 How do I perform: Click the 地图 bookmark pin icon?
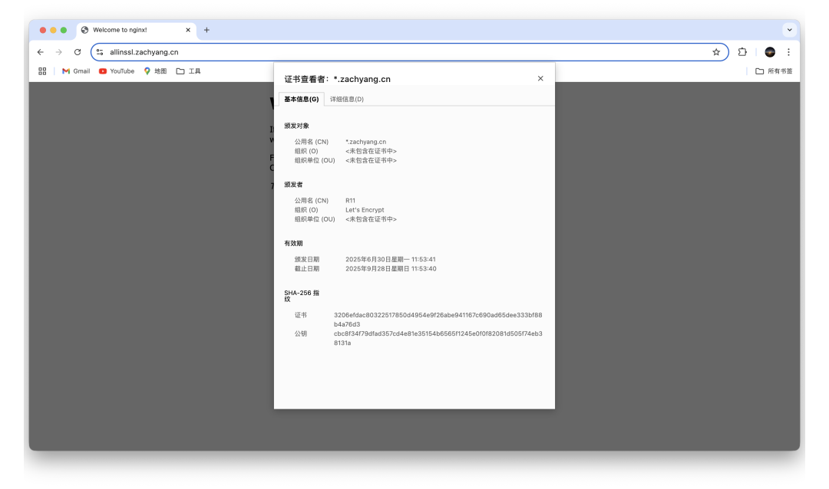pos(147,71)
